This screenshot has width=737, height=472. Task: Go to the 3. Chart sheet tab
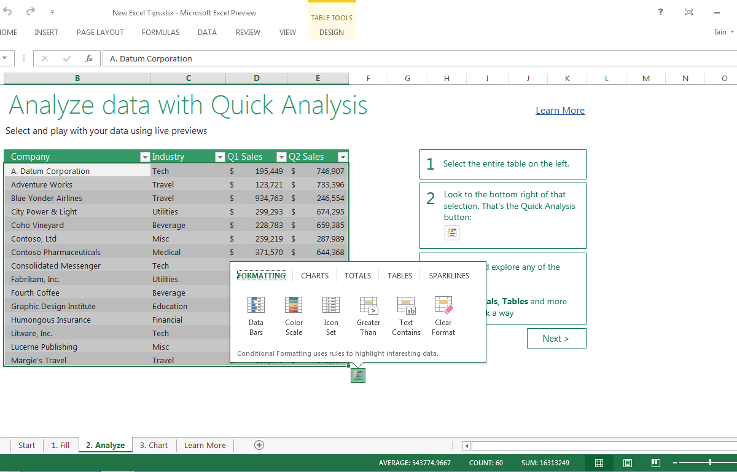coord(154,446)
